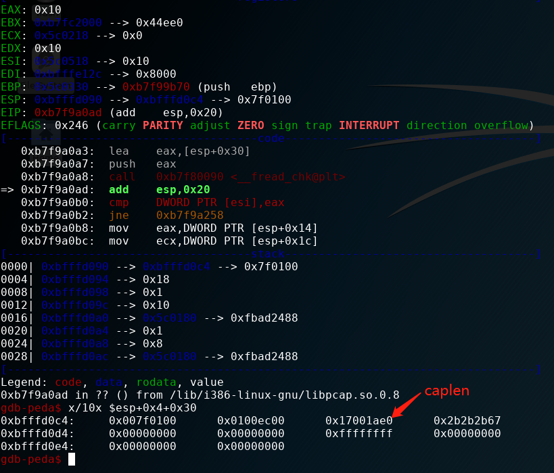Image resolution: width=554 pixels, height=473 pixels.
Task: Select the push eax instruction line
Action: point(99,164)
